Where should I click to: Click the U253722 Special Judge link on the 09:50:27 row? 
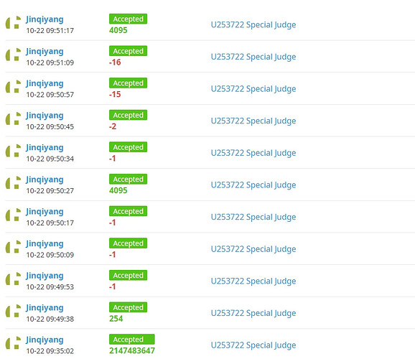tap(253, 185)
